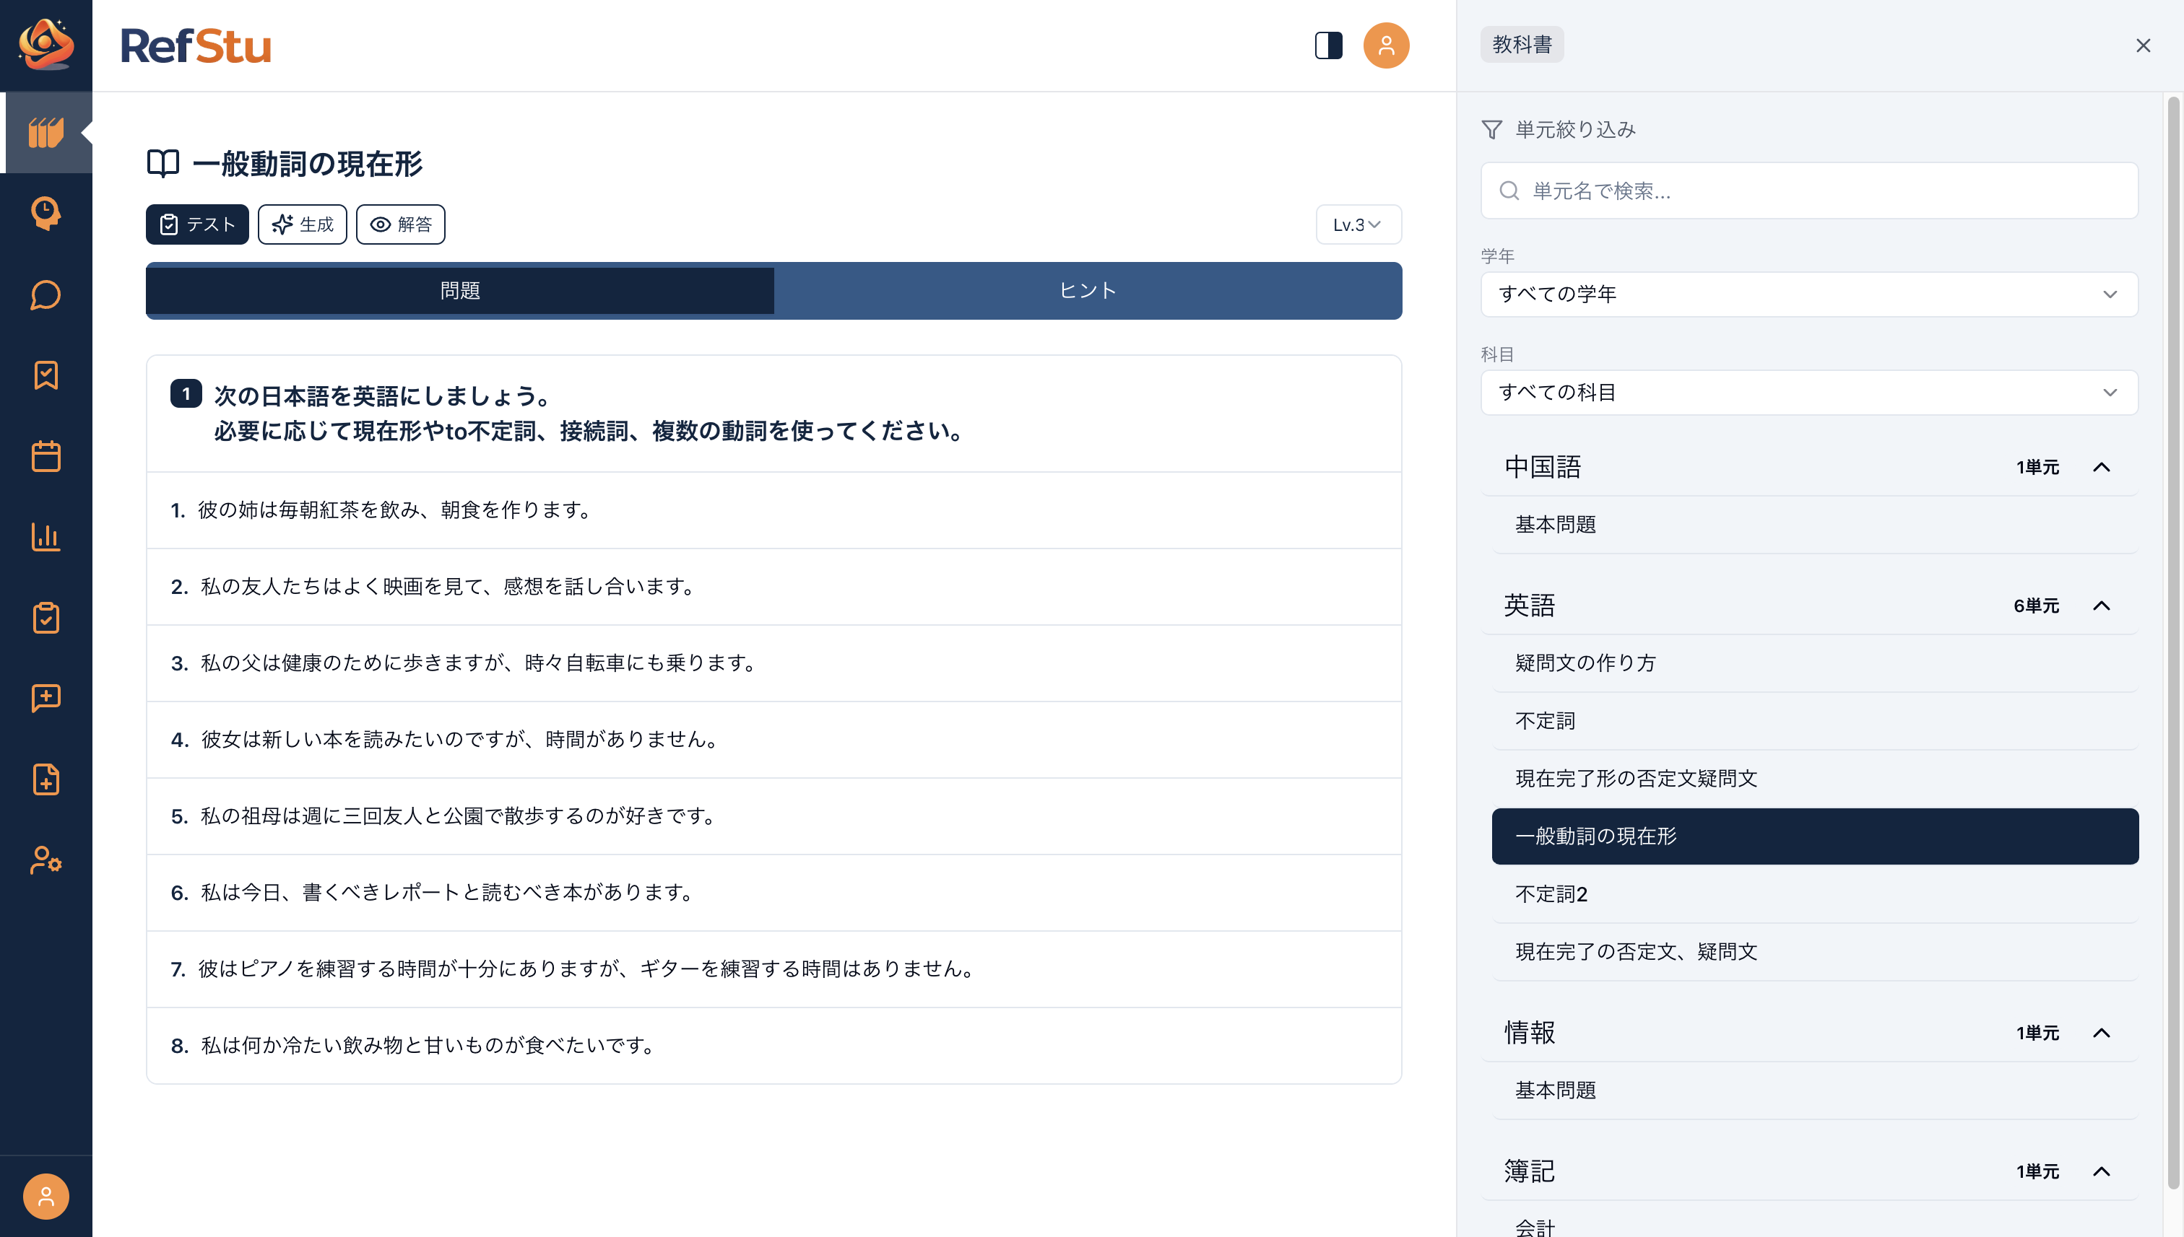
Task: Open the すべての学年 dropdown
Action: point(1809,294)
